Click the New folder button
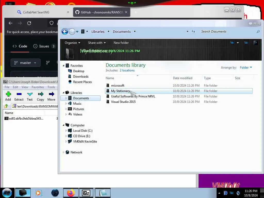Screen dimensions: 264x198 (121, 43)
